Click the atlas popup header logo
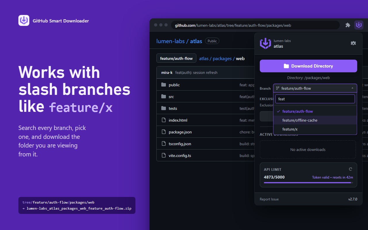The width and height of the screenshot is (368, 230). pyautogui.click(x=265, y=43)
